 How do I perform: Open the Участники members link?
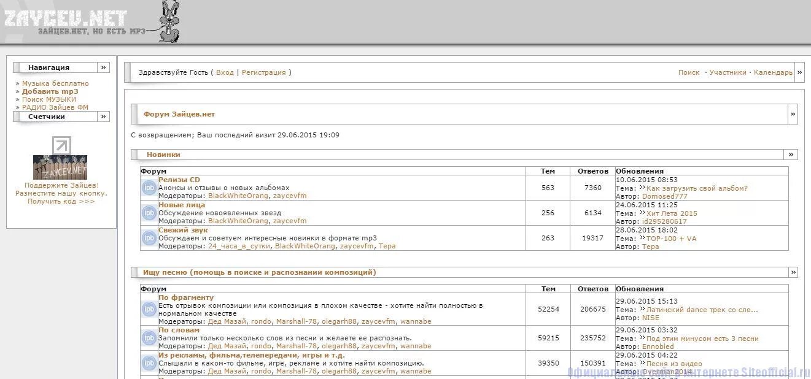tap(728, 72)
